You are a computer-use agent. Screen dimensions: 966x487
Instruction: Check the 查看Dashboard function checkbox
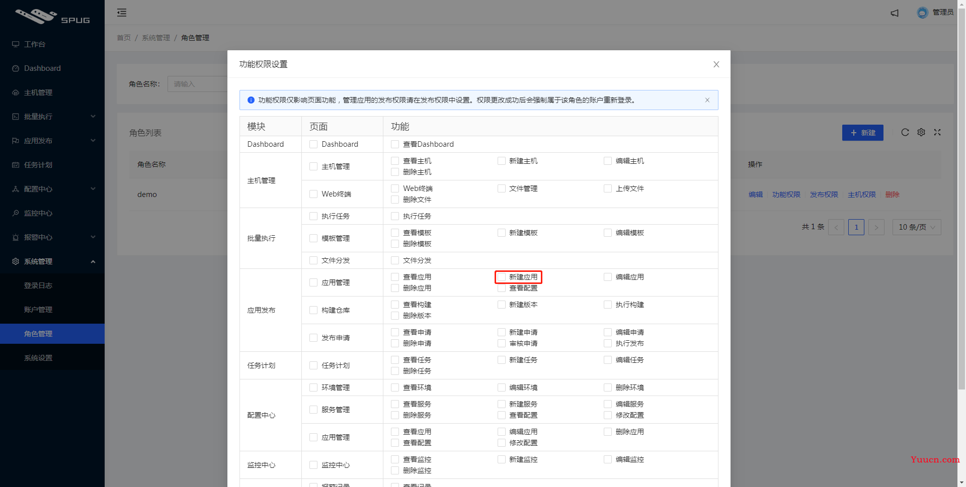[395, 144]
